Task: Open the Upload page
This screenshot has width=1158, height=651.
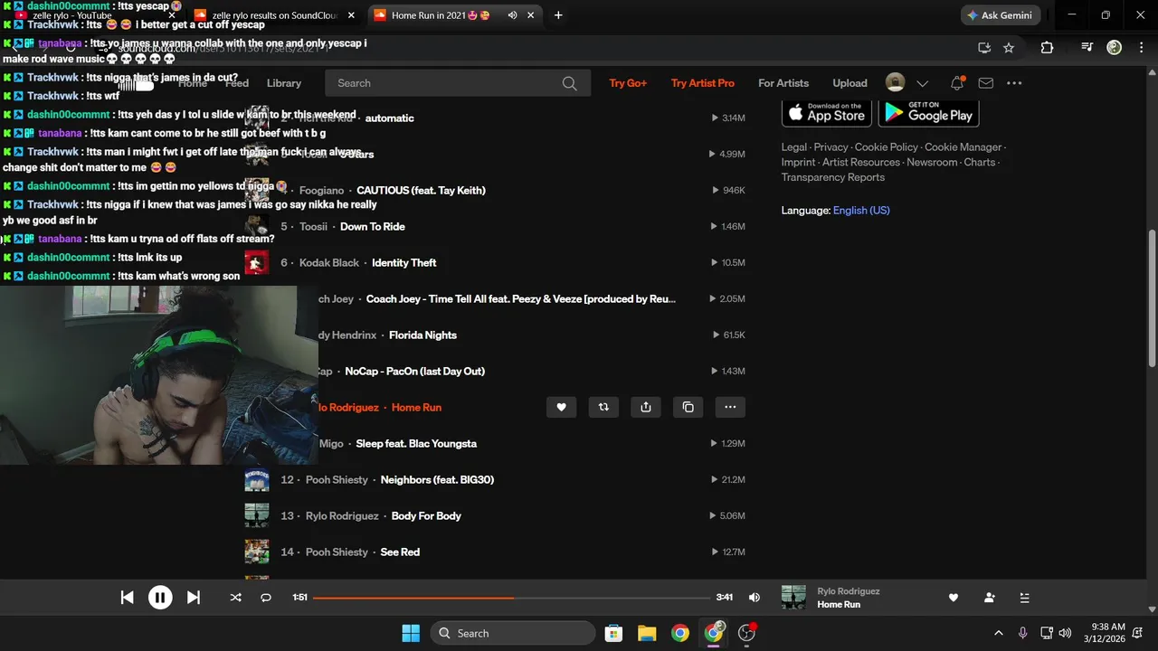Action: click(x=850, y=83)
